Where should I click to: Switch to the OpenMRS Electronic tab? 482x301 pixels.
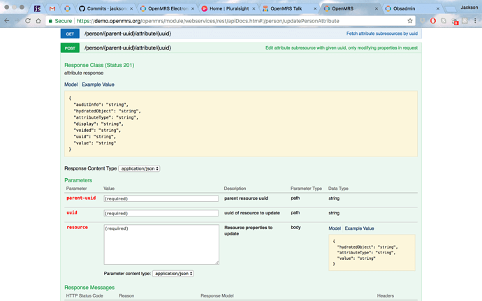(x=166, y=8)
